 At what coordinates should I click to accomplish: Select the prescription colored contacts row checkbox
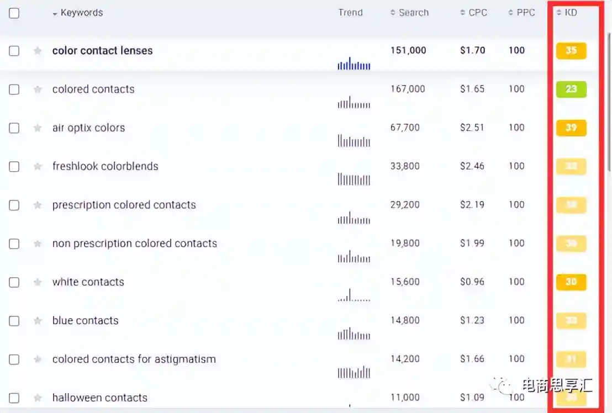pyautogui.click(x=14, y=205)
